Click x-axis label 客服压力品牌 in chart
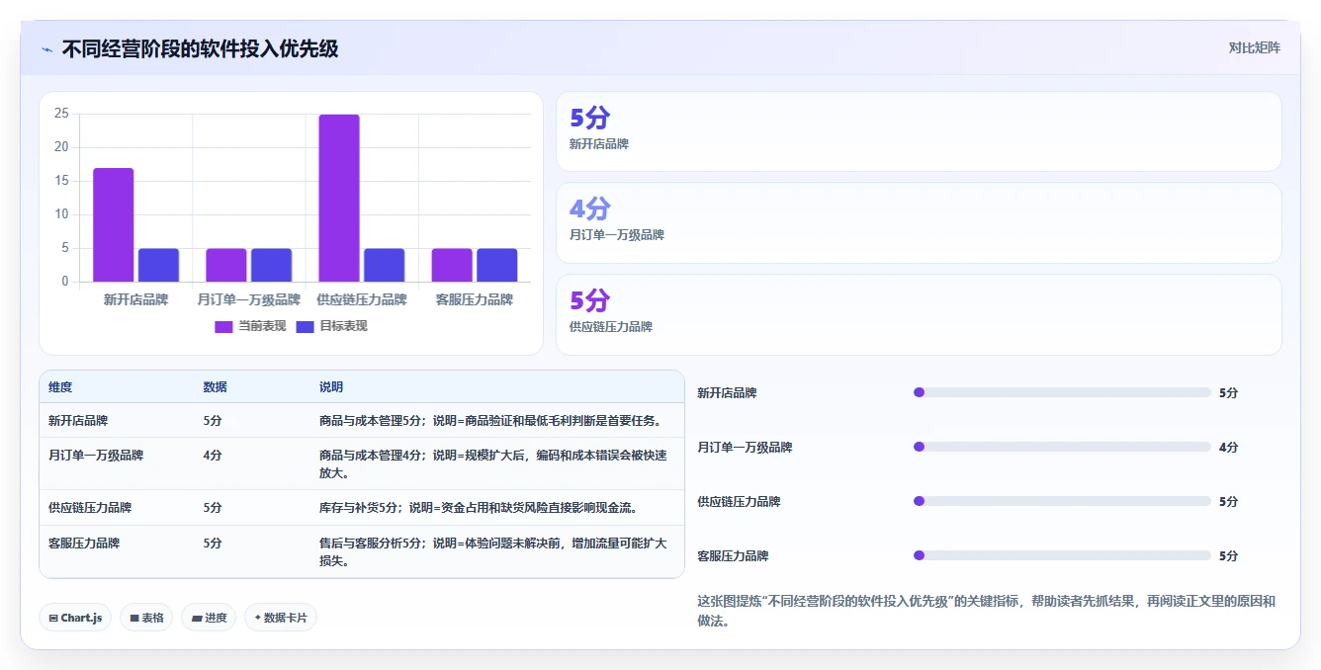 (x=475, y=299)
